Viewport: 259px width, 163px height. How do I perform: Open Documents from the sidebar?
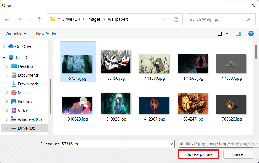25,75
